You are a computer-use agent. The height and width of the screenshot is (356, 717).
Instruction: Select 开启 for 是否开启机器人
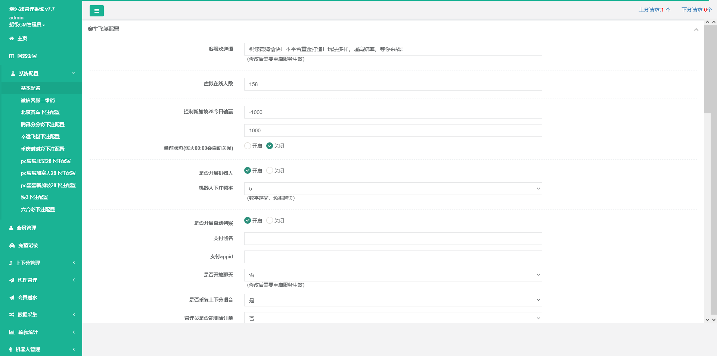click(248, 170)
